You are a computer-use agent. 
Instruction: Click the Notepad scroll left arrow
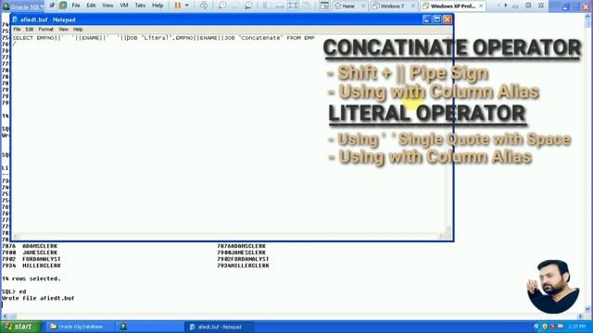(17, 236)
